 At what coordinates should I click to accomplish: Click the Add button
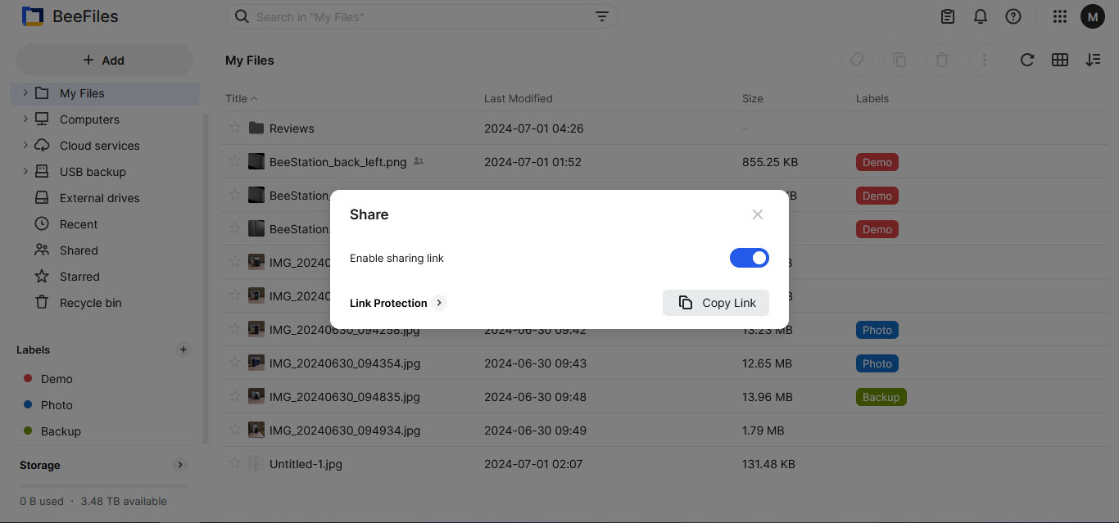104,60
